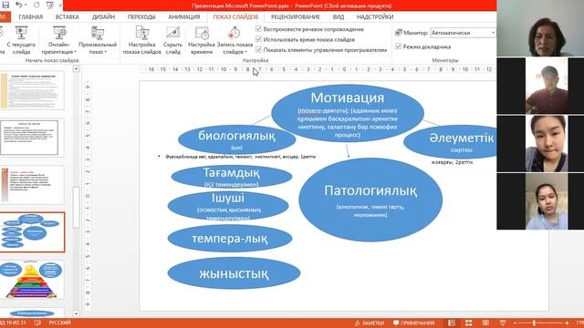The width and height of the screenshot is (584, 328).
Task: Select the first visible text slide thumbnail
Action: click(x=32, y=91)
